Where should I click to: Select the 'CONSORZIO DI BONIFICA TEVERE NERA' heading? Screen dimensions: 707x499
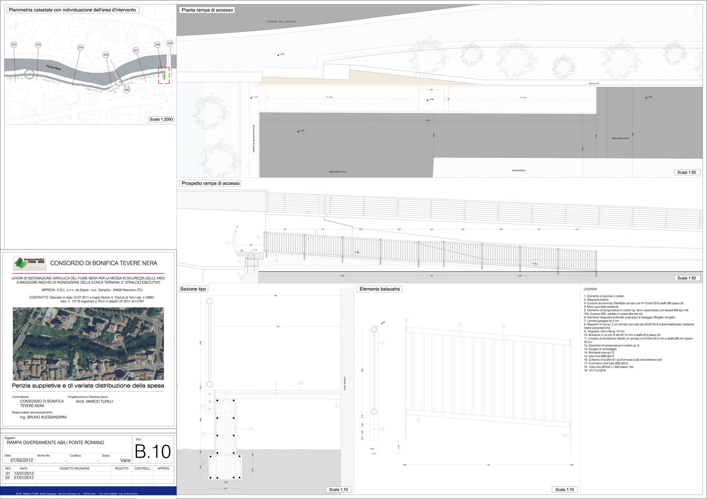click(104, 263)
